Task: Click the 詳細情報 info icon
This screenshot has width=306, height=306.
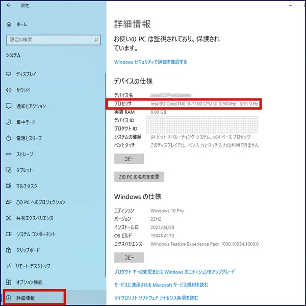Action: tap(8, 298)
